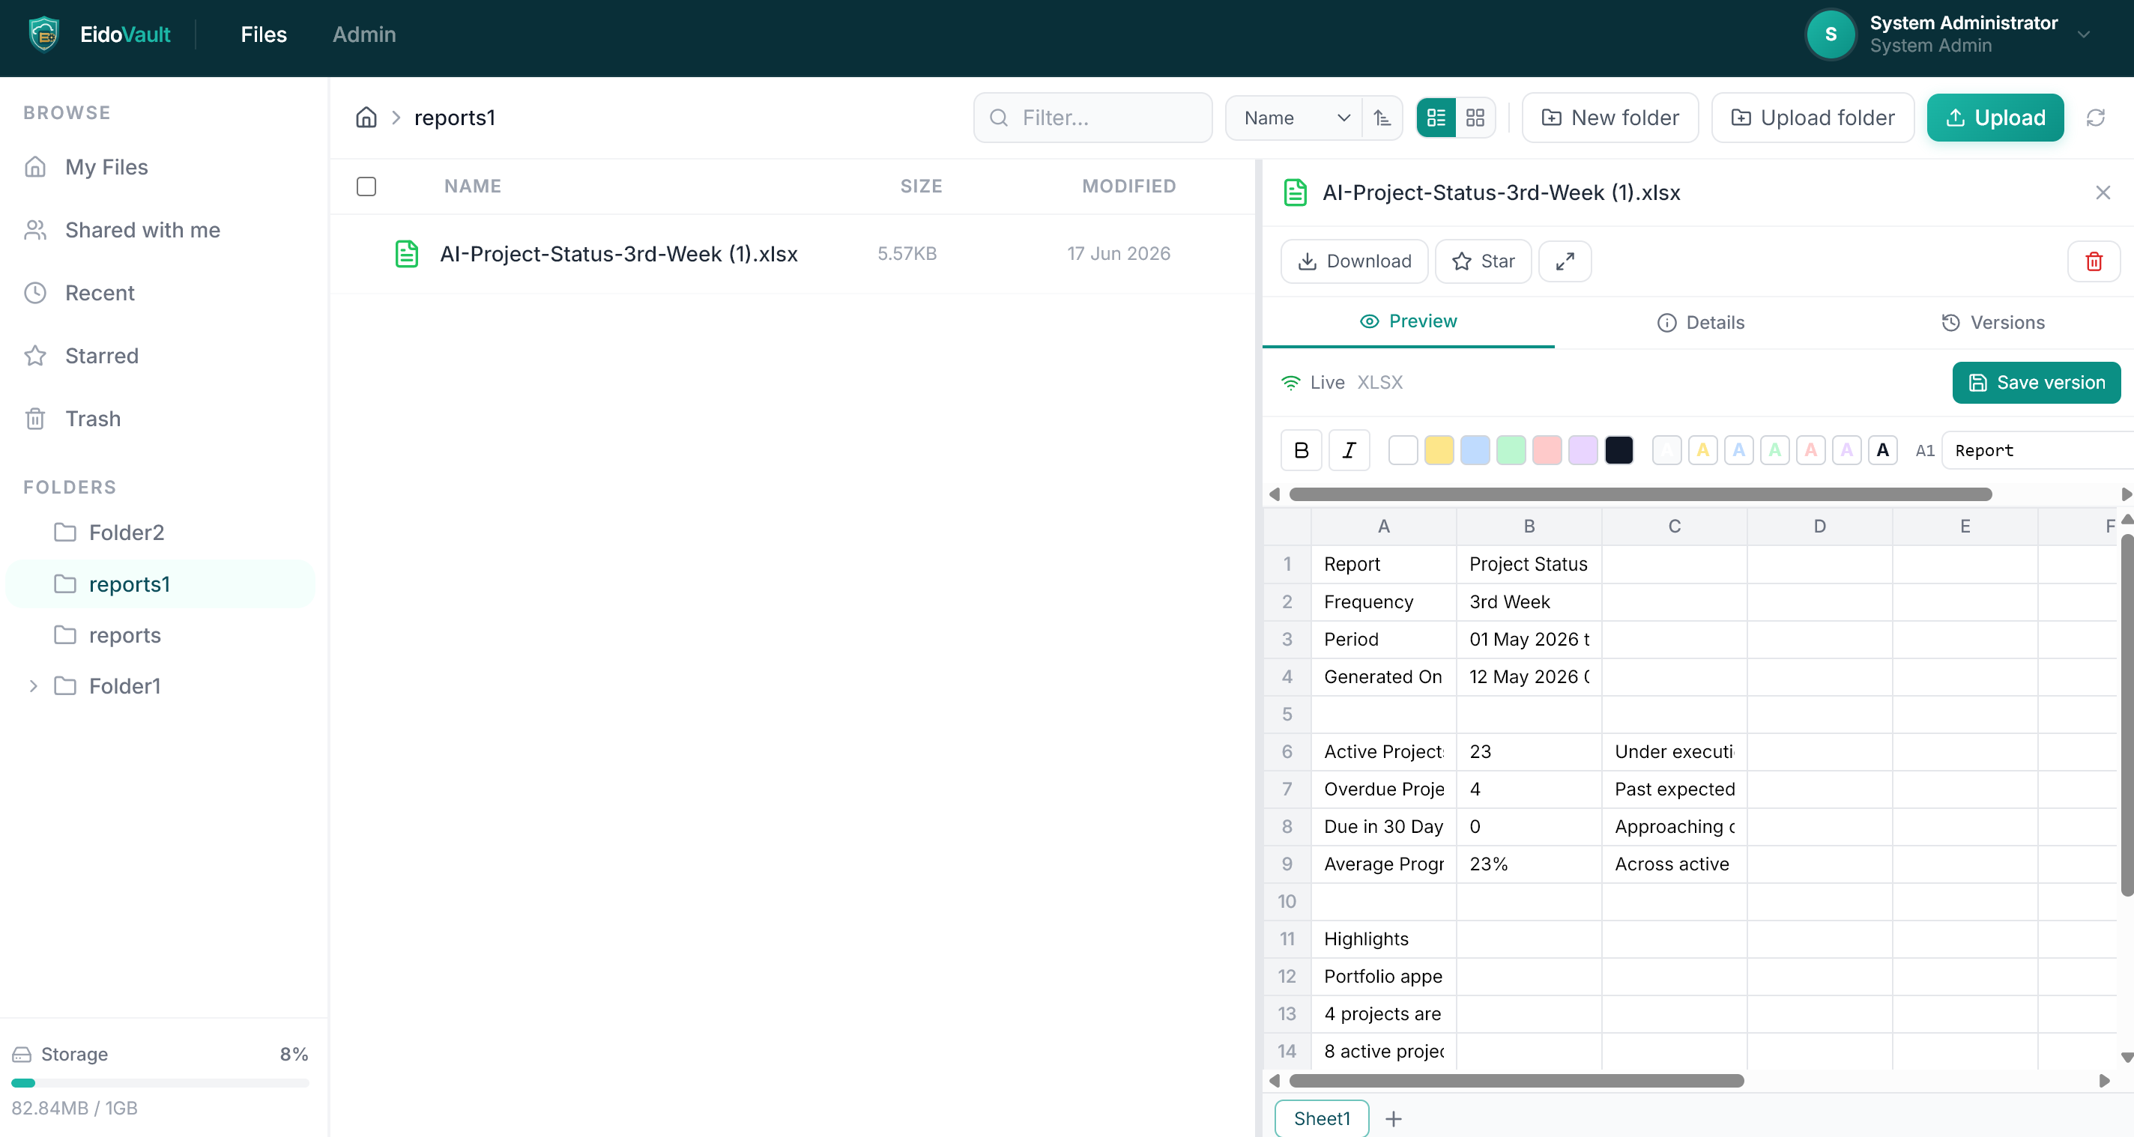
Task: Star the spreadsheet file
Action: click(1483, 261)
